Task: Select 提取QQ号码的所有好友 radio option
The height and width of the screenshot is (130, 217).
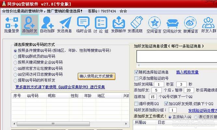Action: (15, 80)
